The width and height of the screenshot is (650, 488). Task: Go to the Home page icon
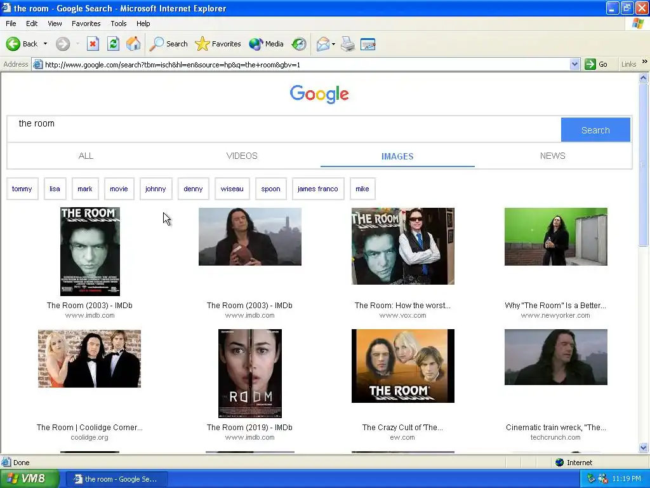(x=133, y=44)
